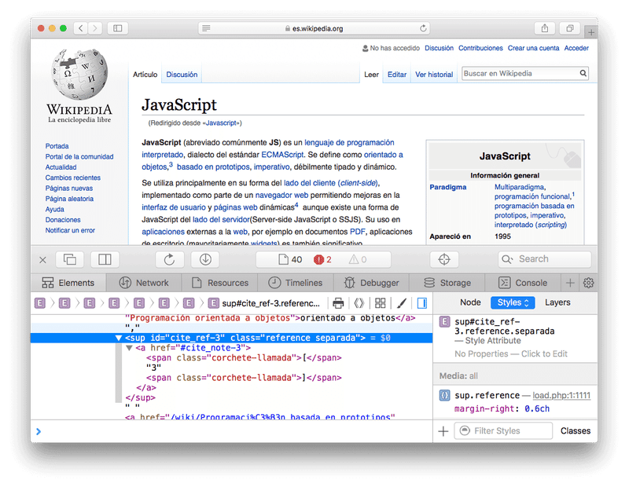Toggle the Classes button
Image resolution: width=629 pixels, height=487 pixels.
pos(576,431)
